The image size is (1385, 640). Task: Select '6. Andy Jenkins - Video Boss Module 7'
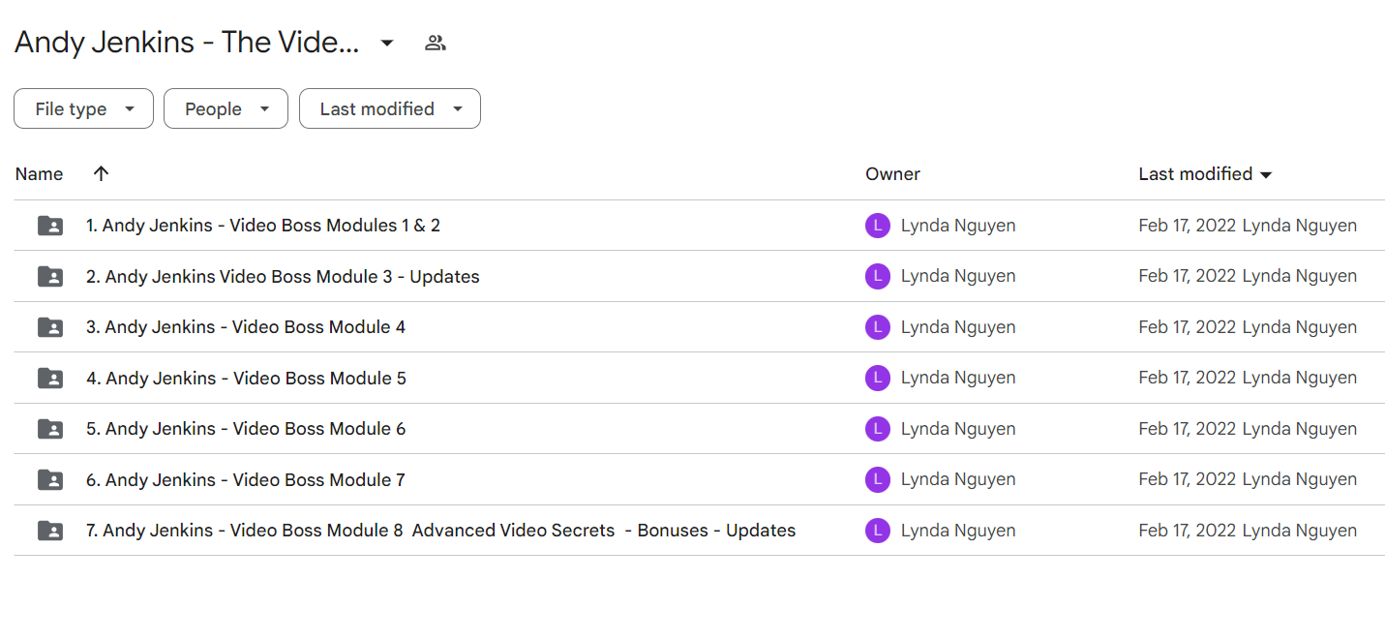(246, 480)
